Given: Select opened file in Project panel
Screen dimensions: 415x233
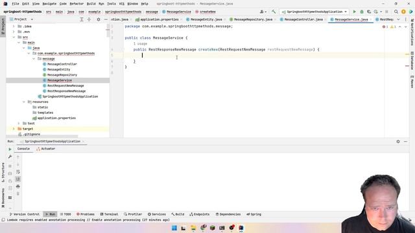Looking at the screenshot, I should (x=82, y=19).
